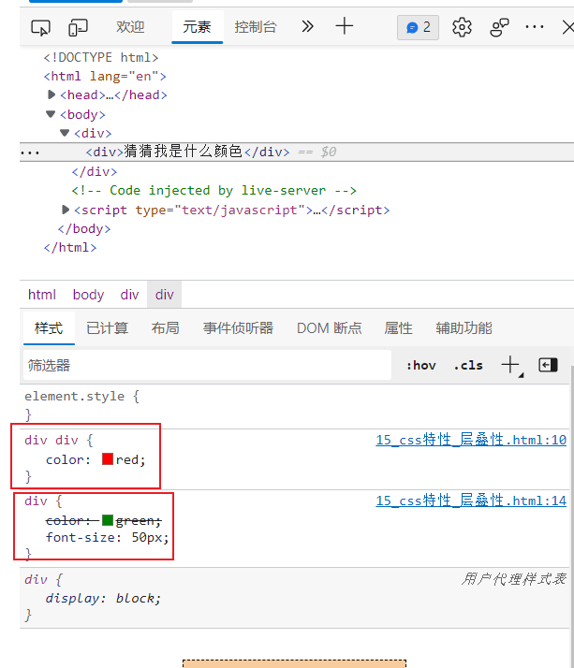The image size is (574, 668).
Task: Open the three-dot customize menu
Action: [535, 27]
